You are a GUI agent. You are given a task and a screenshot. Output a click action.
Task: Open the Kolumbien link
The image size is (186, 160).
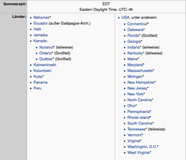(x=43, y=71)
